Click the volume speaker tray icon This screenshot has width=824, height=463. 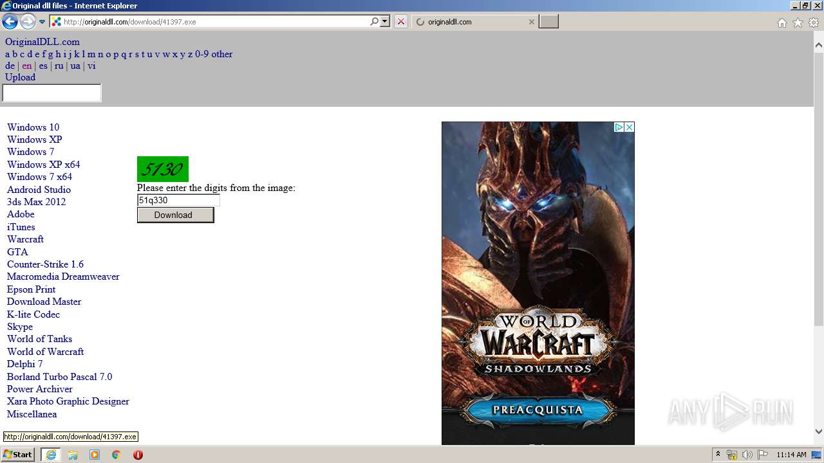pos(747,455)
